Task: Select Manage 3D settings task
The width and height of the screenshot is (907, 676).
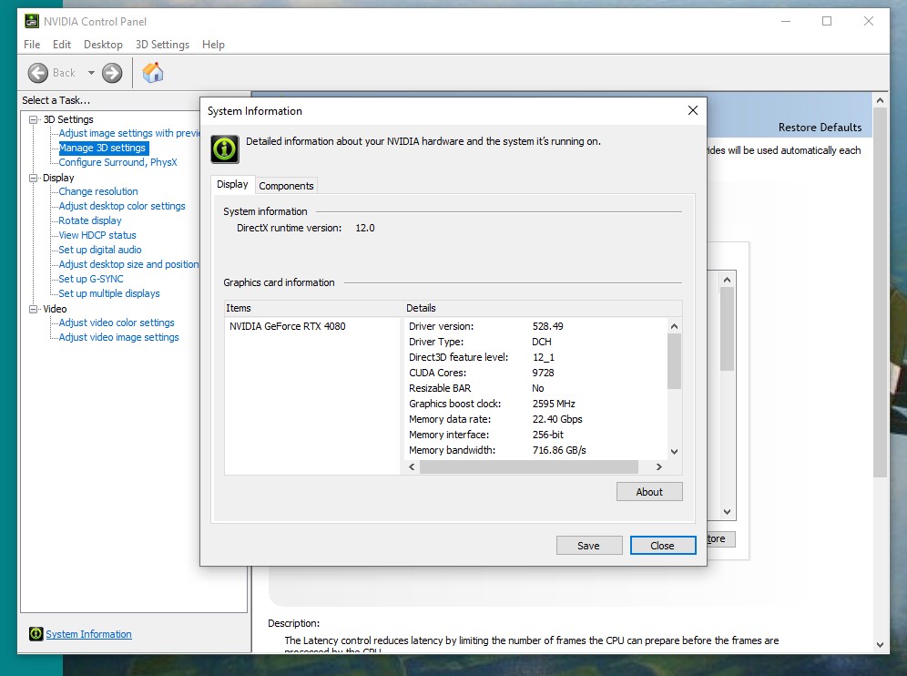Action: tap(102, 149)
